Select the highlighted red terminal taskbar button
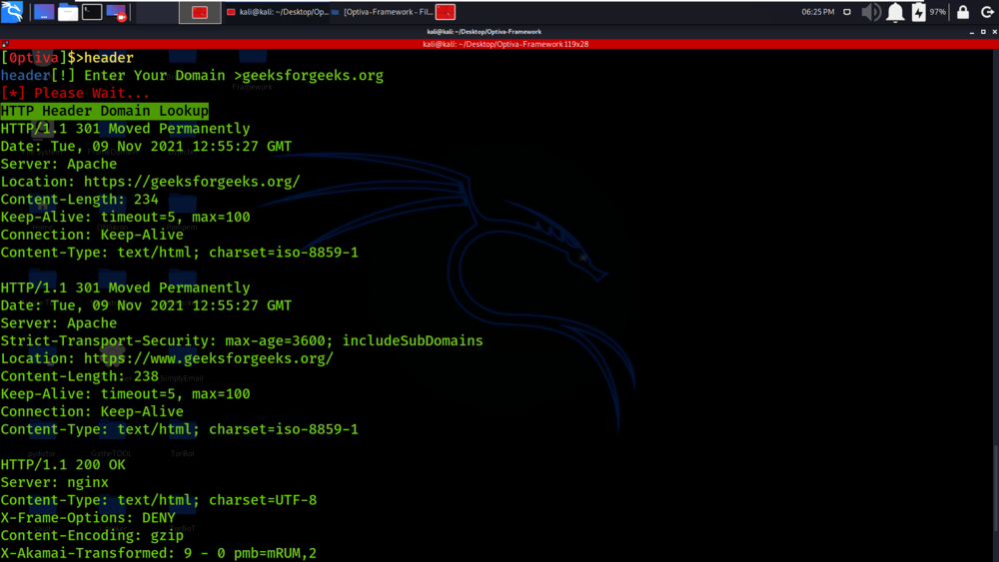The image size is (999, 562). 200,12
